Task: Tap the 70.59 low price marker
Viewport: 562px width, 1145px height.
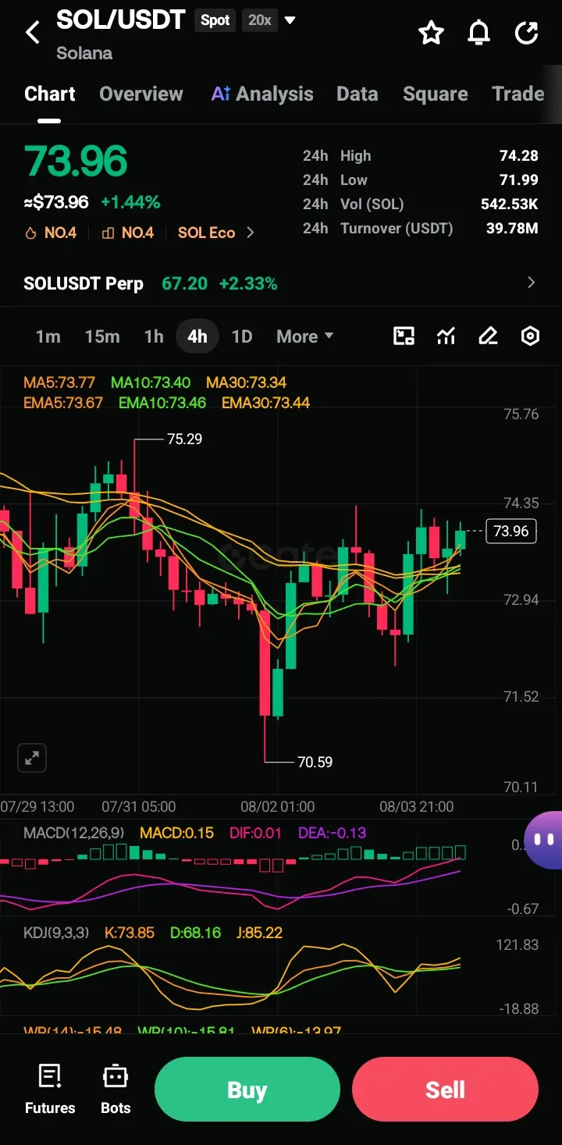Action: click(x=315, y=762)
